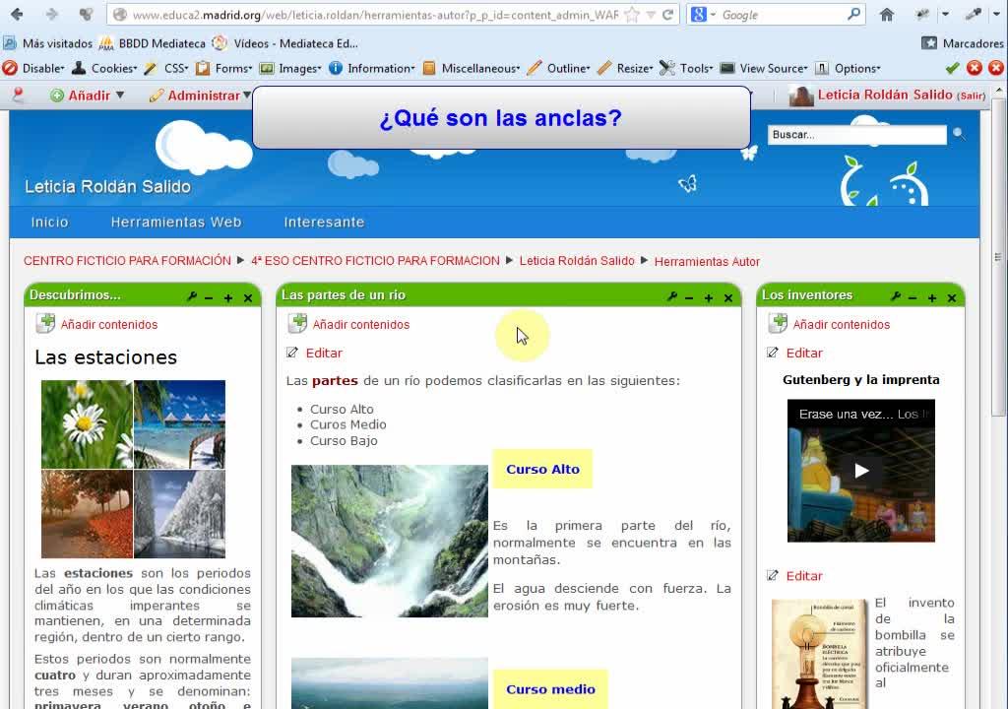Open the Tools toolbar dropdown
The height and width of the screenshot is (709, 1008).
pos(686,68)
